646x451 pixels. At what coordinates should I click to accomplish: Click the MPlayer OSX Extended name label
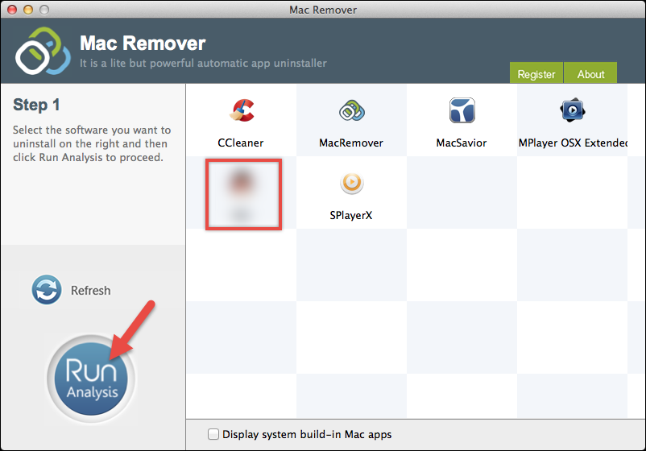pyautogui.click(x=573, y=143)
